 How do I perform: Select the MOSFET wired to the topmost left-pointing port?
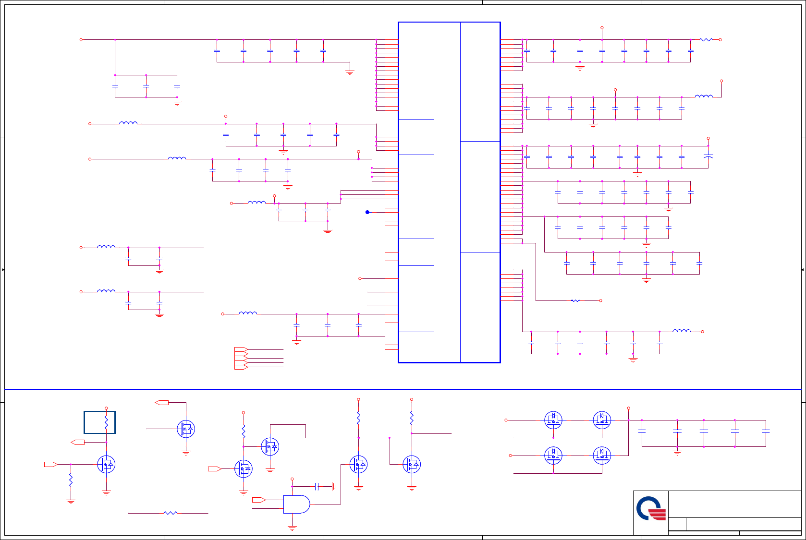[x=186, y=429]
